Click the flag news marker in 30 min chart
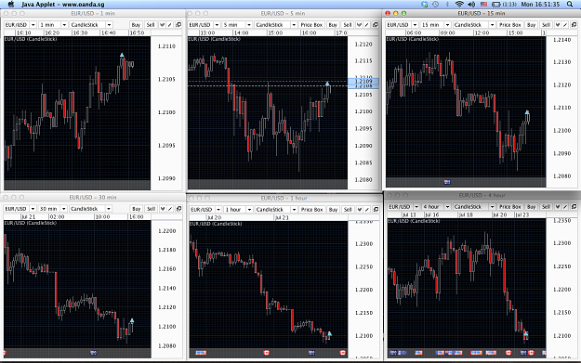581x363 pixels. click(x=93, y=353)
